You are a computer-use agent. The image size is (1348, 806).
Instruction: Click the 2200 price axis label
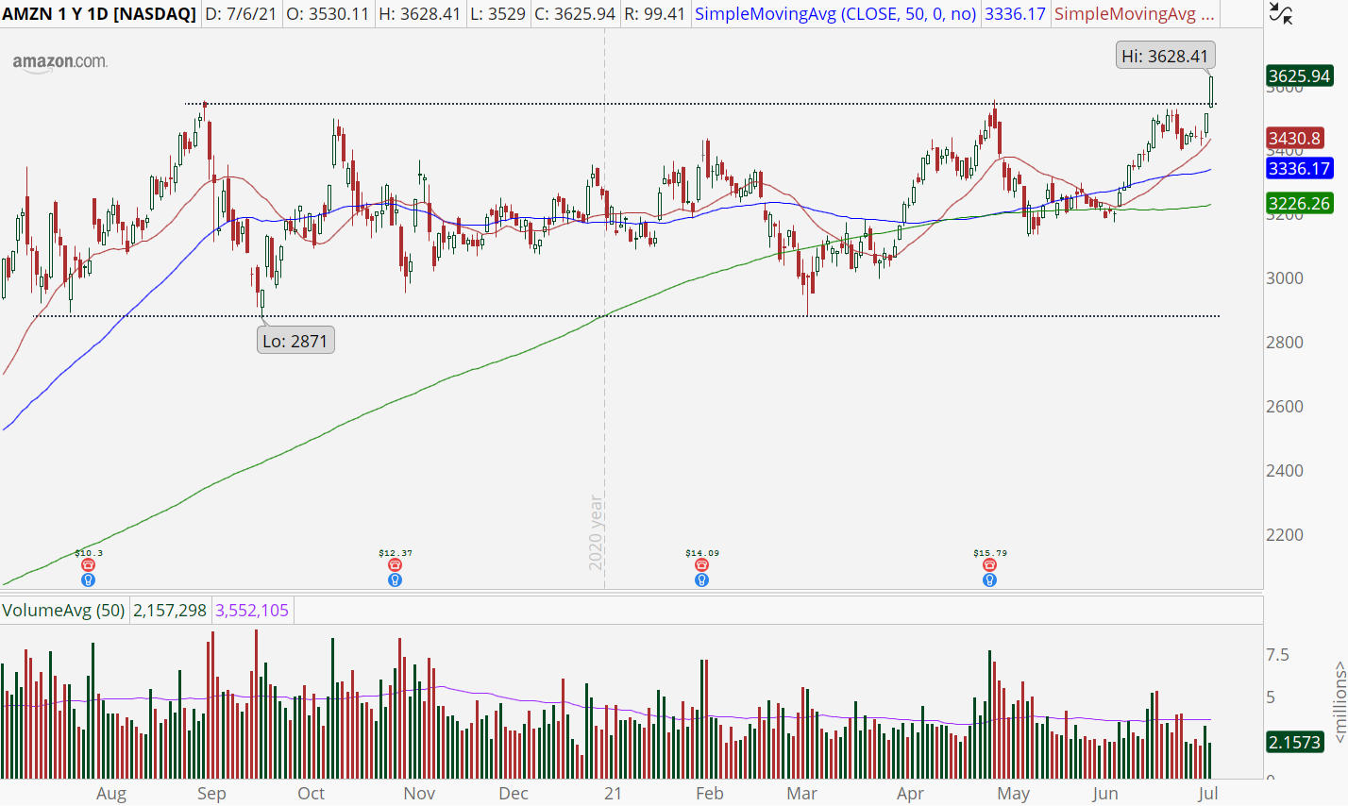pyautogui.click(x=1285, y=535)
